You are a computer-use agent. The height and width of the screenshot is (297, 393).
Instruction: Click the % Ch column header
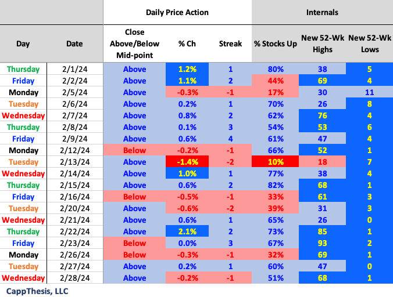187,44
